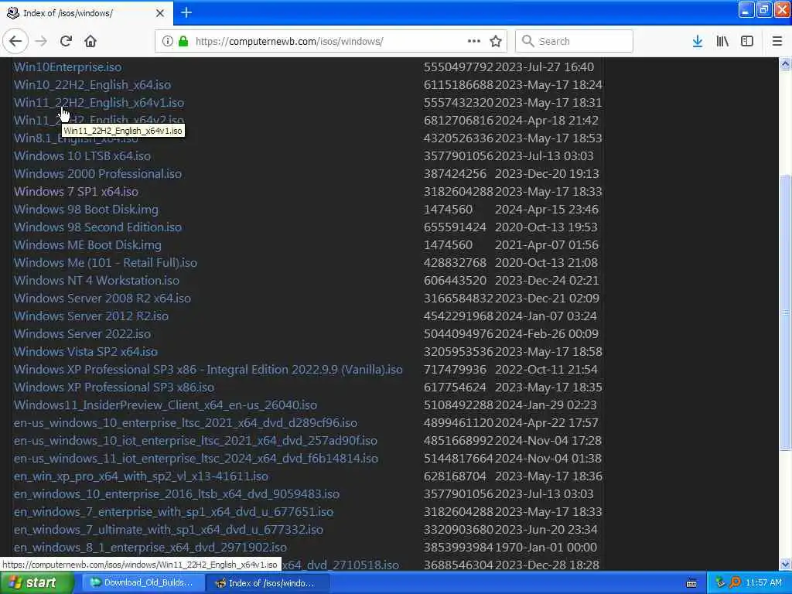
Task: Download XP SP3 Integral Edition (Vanilla).iso
Action: (x=208, y=369)
